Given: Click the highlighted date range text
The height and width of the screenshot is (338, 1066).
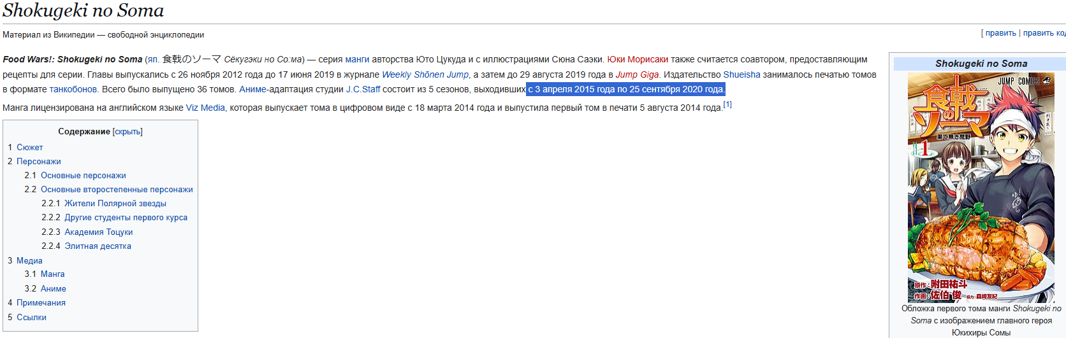Looking at the screenshot, I should tap(626, 89).
